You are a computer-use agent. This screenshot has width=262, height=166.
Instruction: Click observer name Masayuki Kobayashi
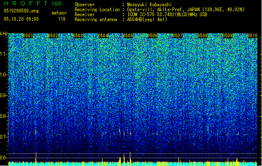click(150, 5)
